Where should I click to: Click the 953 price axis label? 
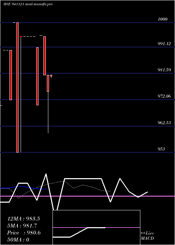click(161, 149)
